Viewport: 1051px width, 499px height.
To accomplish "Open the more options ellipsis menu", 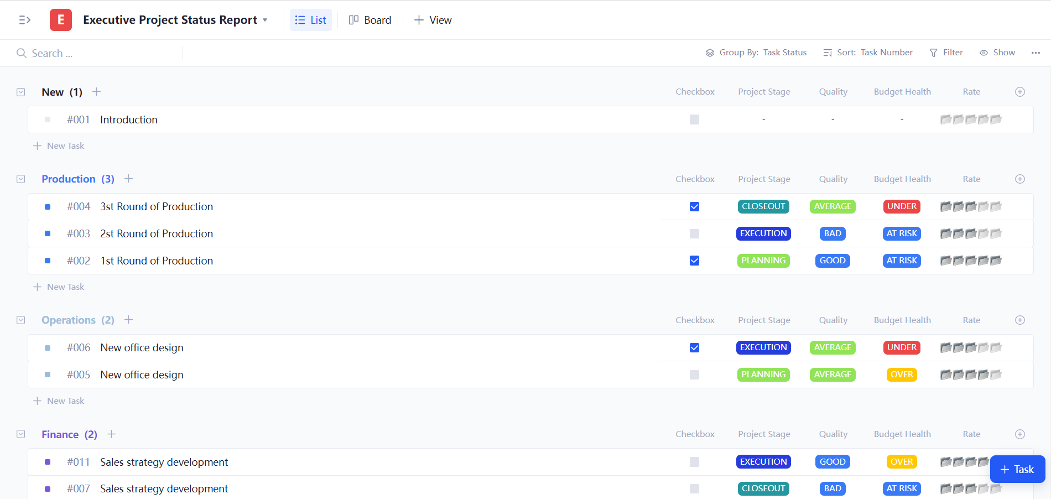I will tap(1036, 53).
